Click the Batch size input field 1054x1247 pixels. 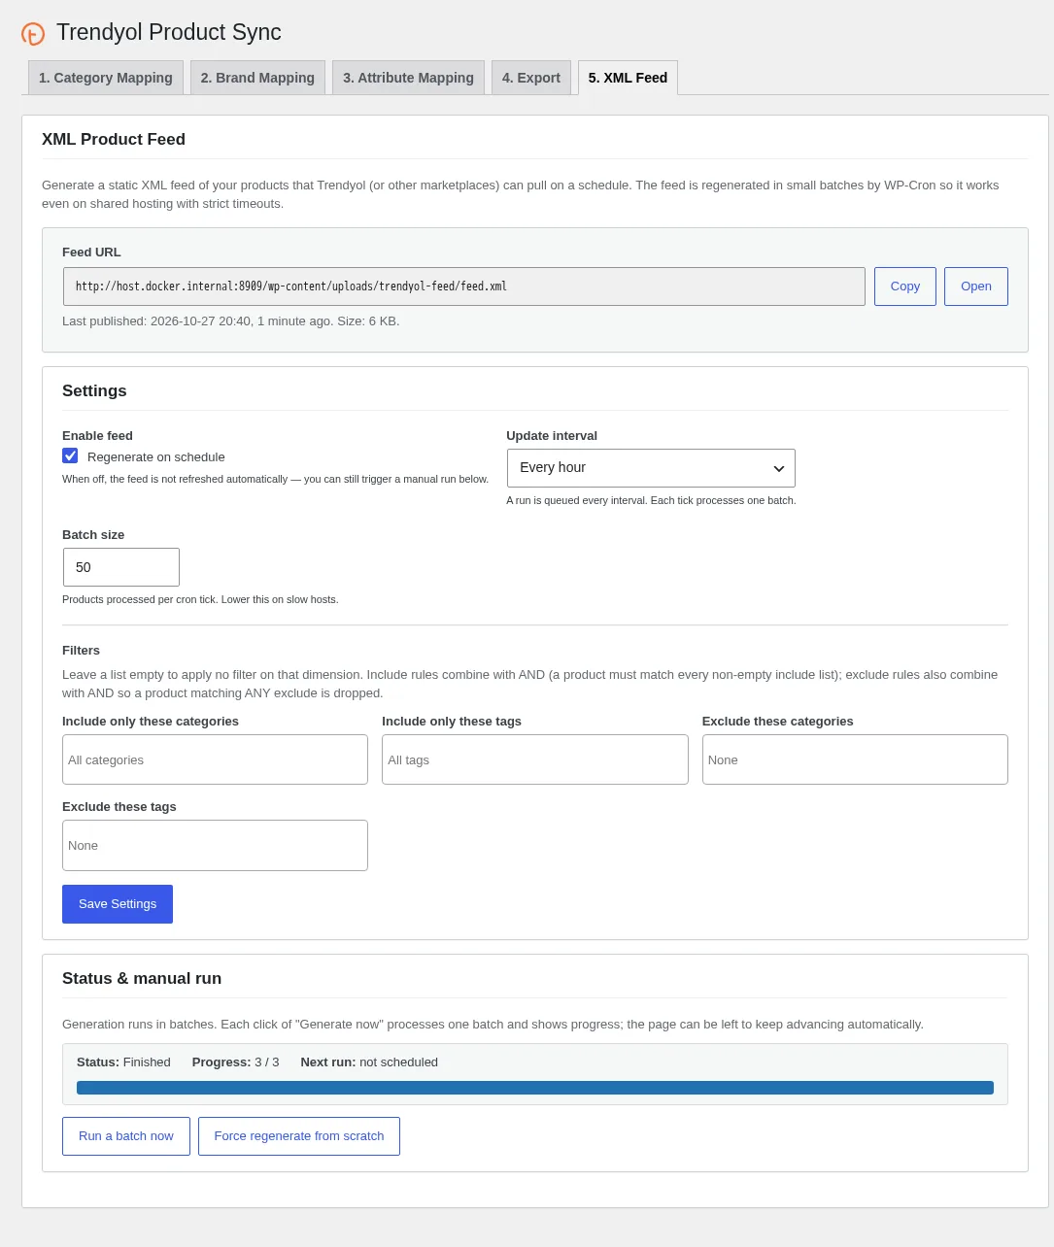tap(121, 567)
